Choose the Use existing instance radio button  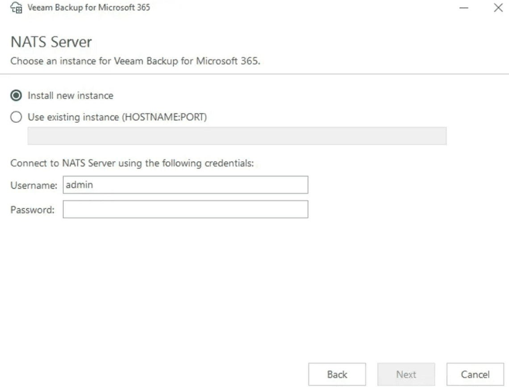[x=17, y=117]
